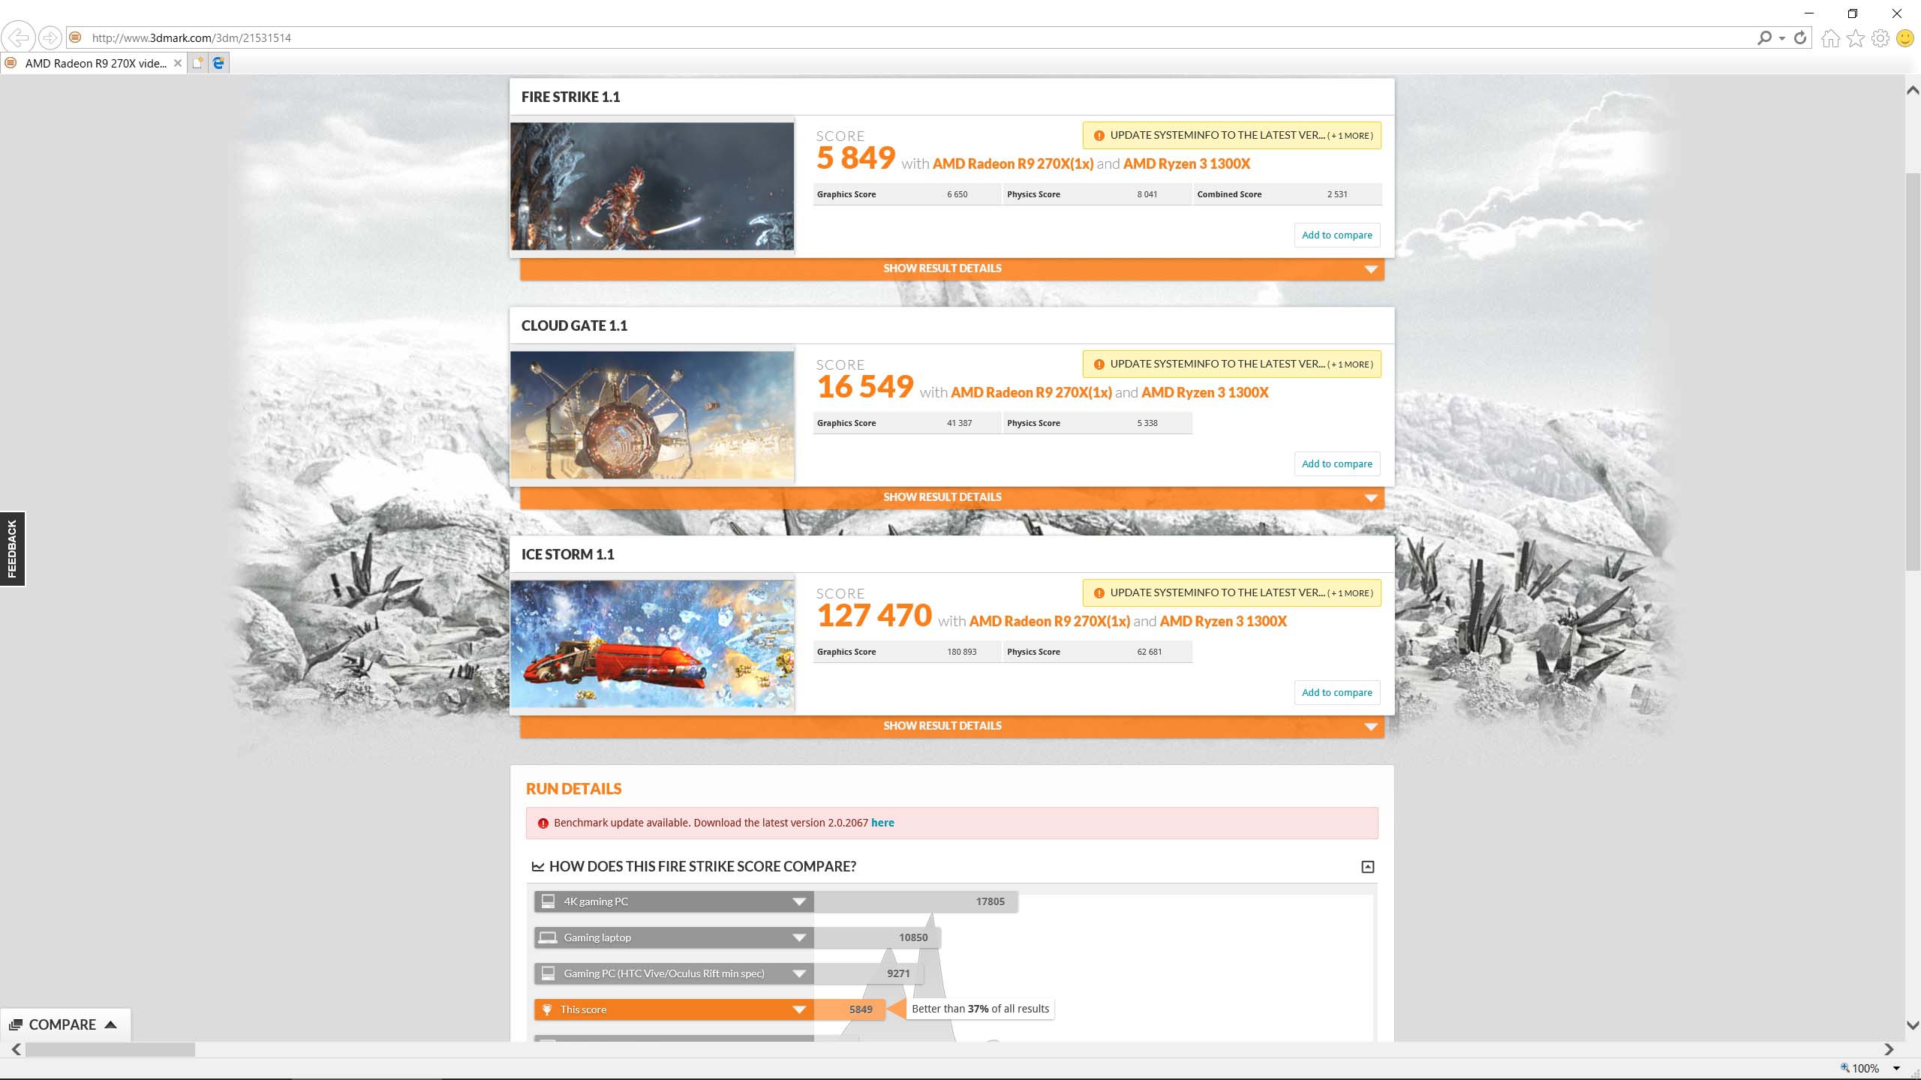
Task: Click Fire Strike Graphics Score value 6 650
Action: point(957,194)
